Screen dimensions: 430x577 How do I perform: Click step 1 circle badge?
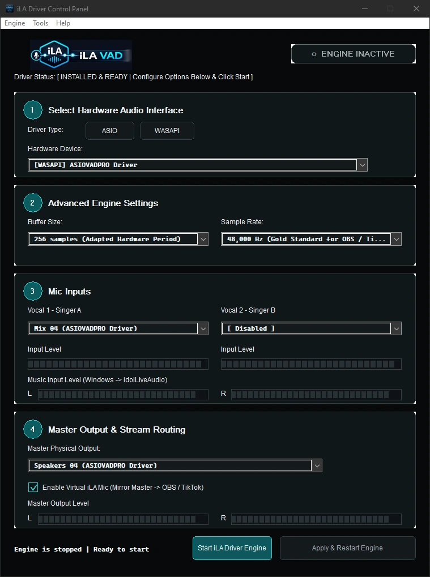click(x=33, y=110)
